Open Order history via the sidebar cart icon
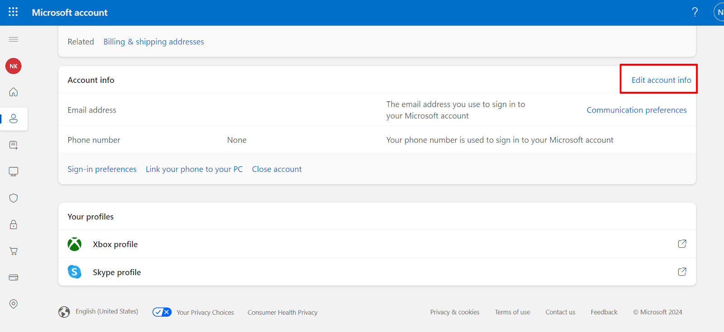 14,251
